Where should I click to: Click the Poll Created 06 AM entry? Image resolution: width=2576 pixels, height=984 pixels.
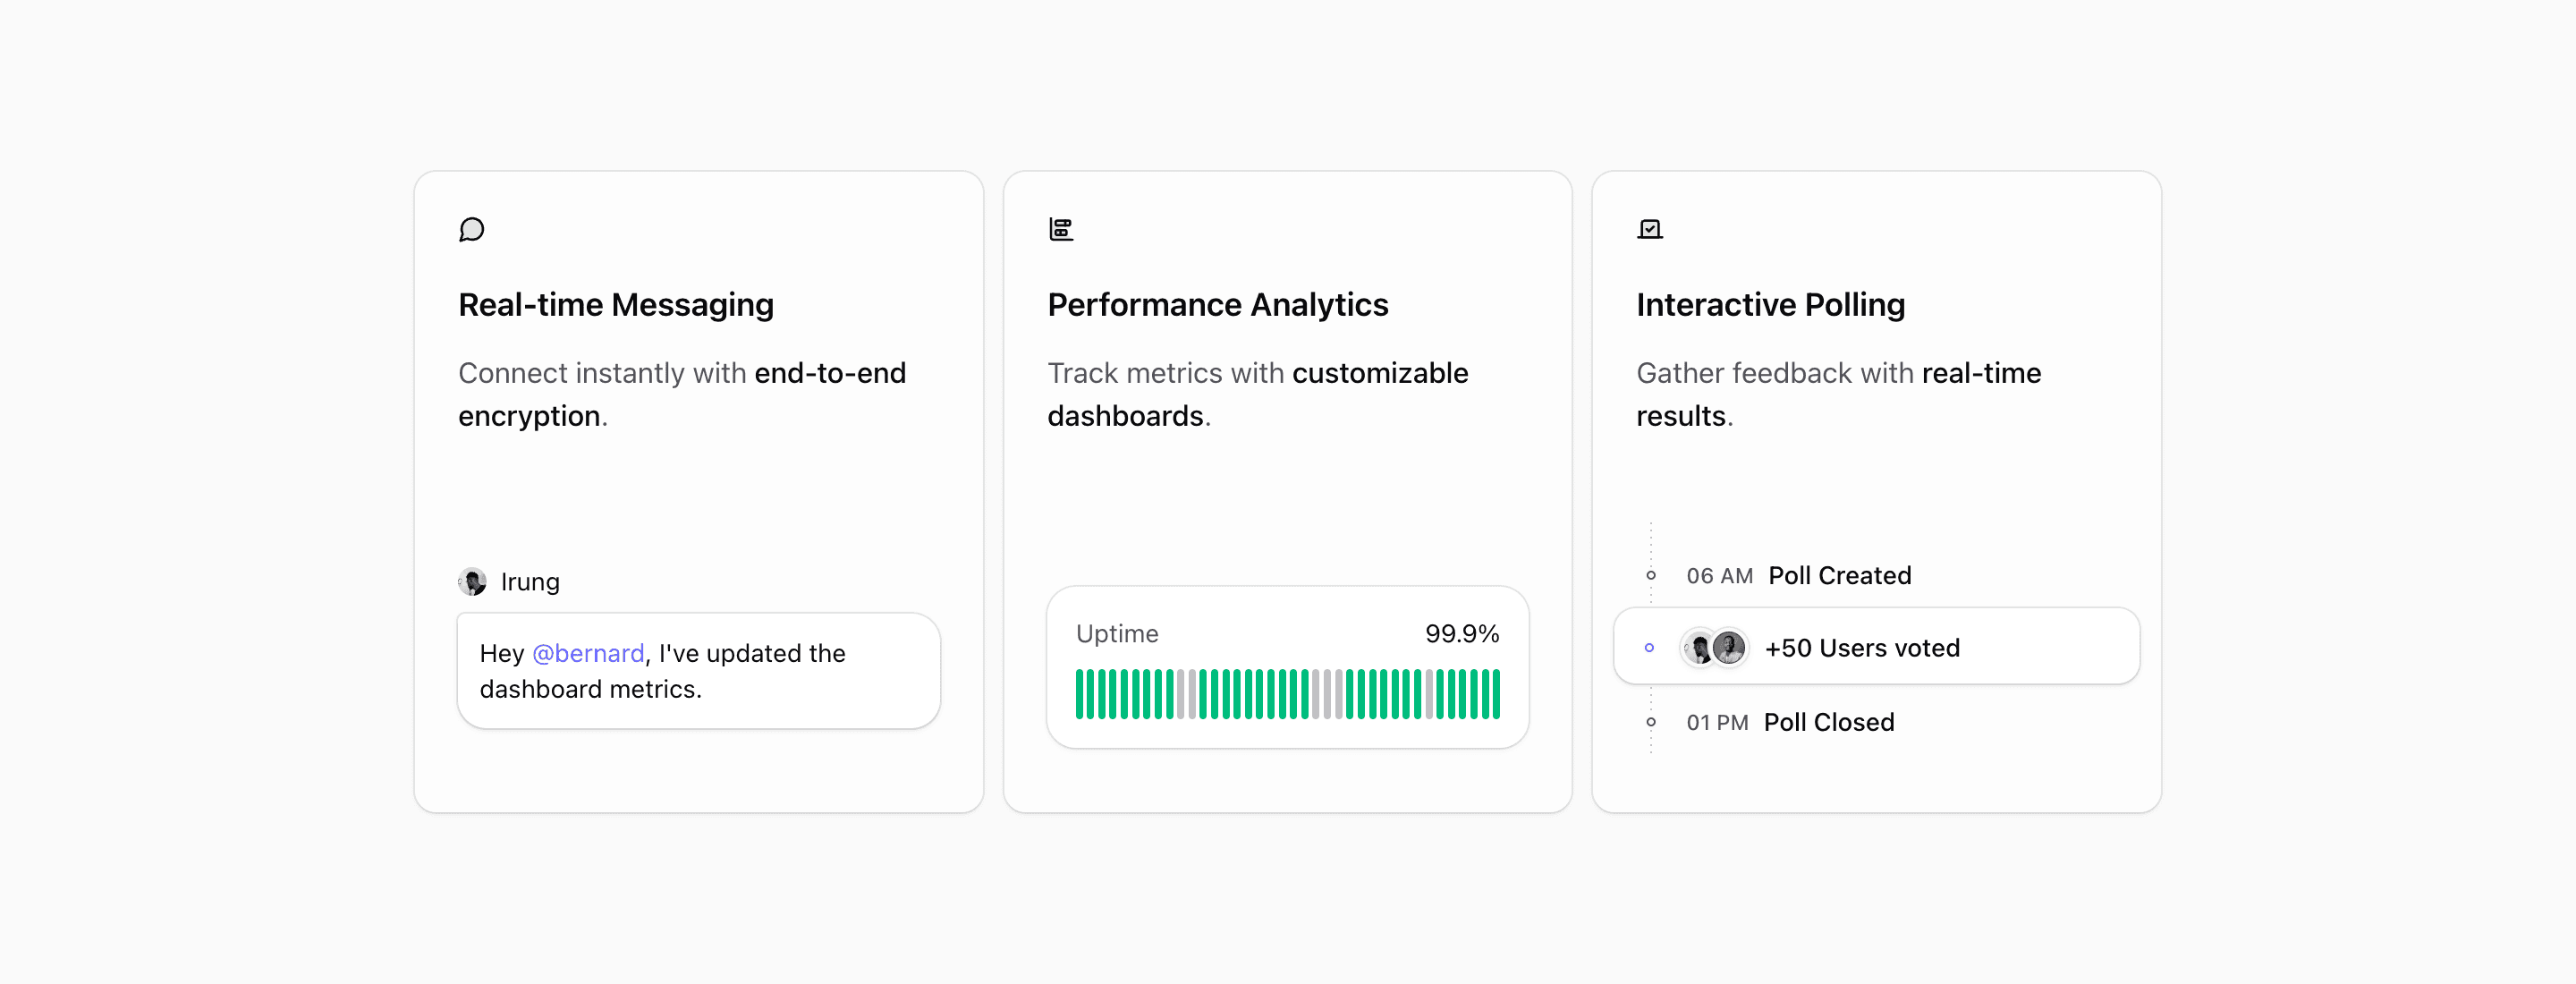(x=1798, y=575)
